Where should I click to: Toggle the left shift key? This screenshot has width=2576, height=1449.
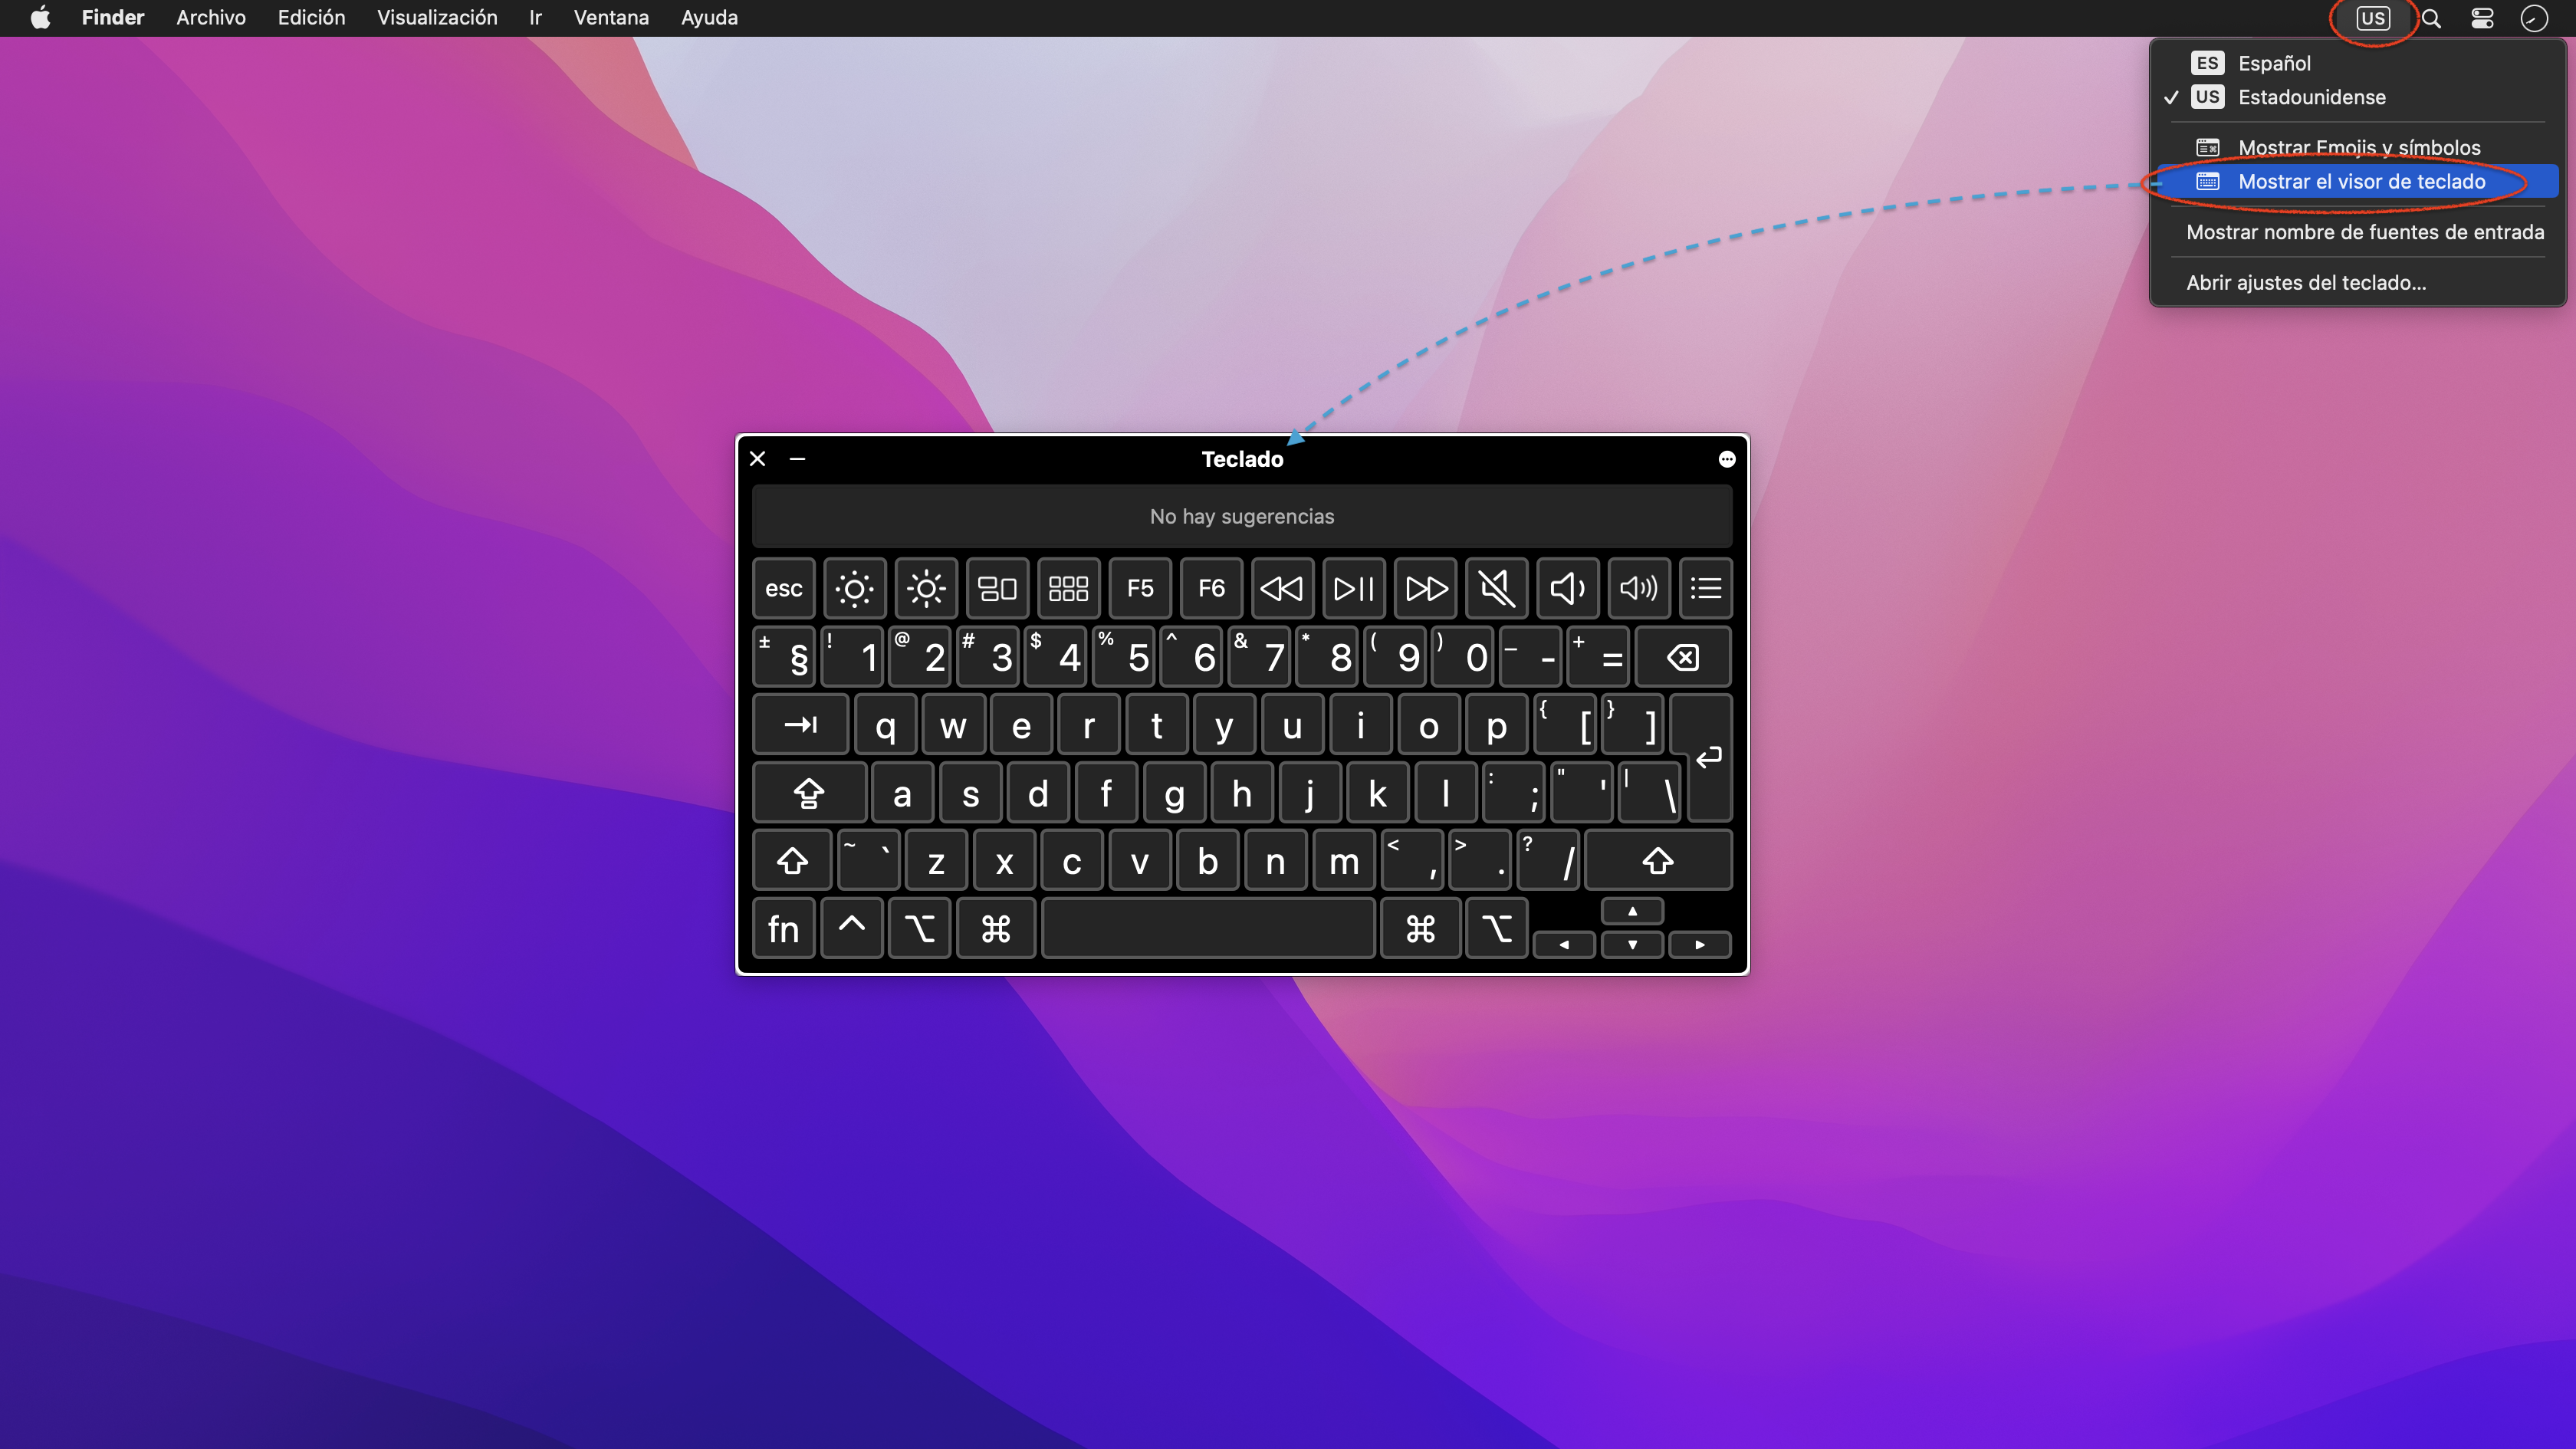(792, 861)
